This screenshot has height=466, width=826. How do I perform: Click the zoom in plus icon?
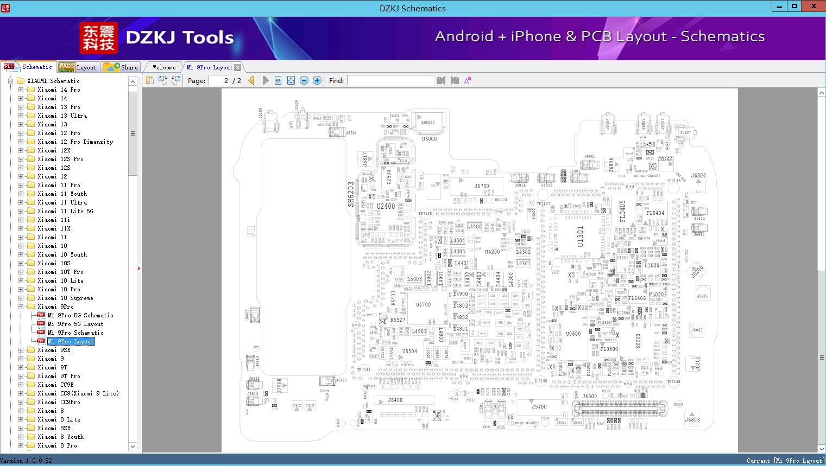[x=317, y=80]
